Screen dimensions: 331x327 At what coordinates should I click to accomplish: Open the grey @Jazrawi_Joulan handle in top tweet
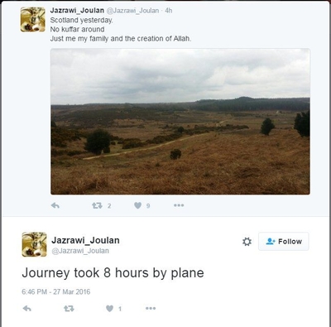132,11
